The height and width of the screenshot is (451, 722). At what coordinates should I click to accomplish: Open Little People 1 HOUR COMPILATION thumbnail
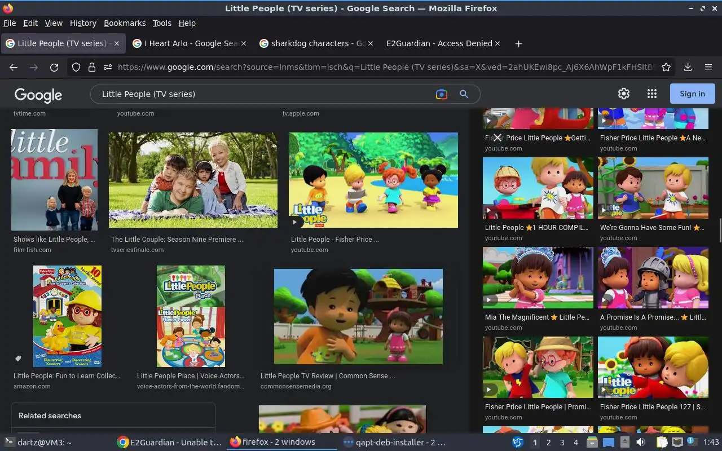[x=538, y=188]
